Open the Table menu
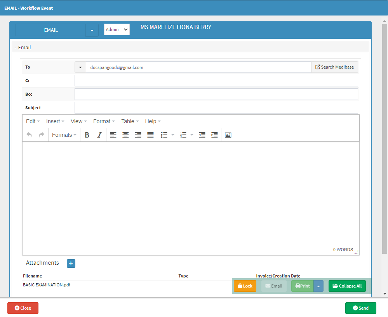388x317 pixels. pyautogui.click(x=130, y=121)
